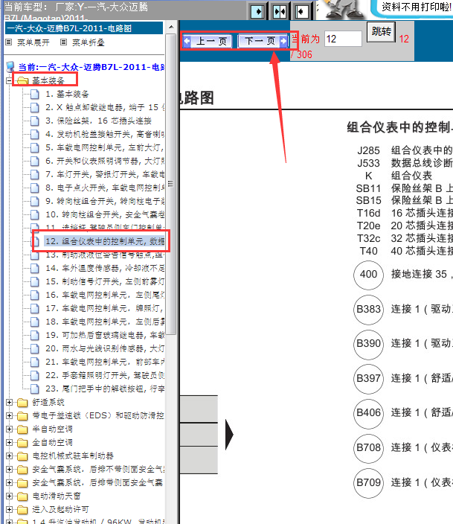Click the expand-right panel arrow icon
The width and height of the screenshot is (453, 524).
[x=257, y=12]
